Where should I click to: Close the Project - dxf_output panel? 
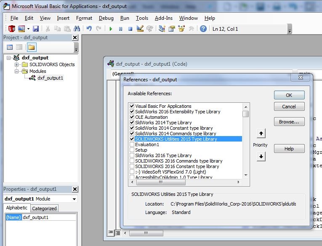[x=75, y=37]
